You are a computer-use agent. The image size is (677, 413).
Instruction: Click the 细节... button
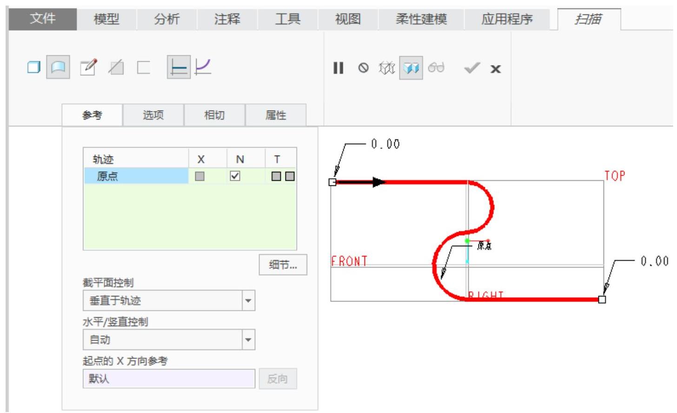pos(283,265)
